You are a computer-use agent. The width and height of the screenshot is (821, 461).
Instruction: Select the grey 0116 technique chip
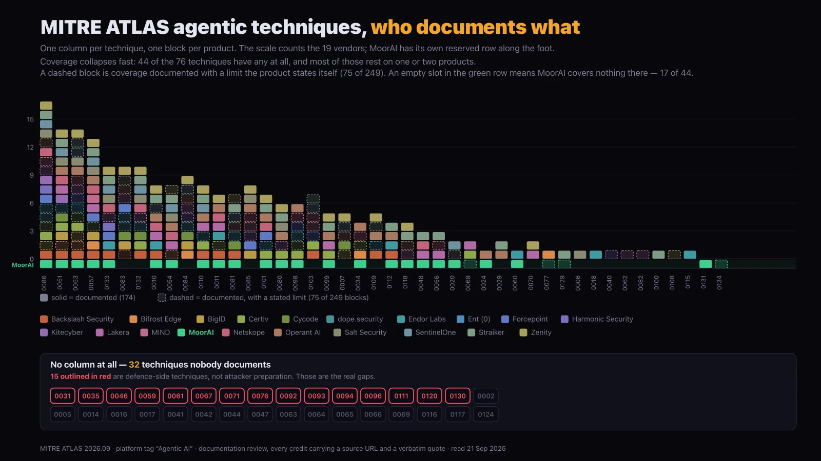[429, 414]
